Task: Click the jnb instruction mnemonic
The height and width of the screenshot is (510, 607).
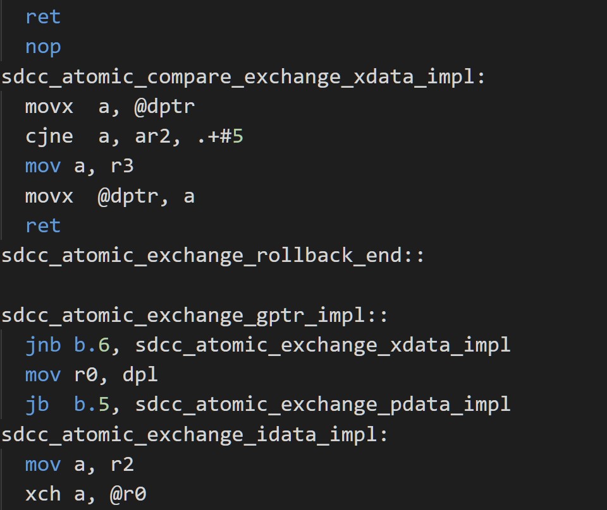Action: pyautogui.click(x=43, y=345)
